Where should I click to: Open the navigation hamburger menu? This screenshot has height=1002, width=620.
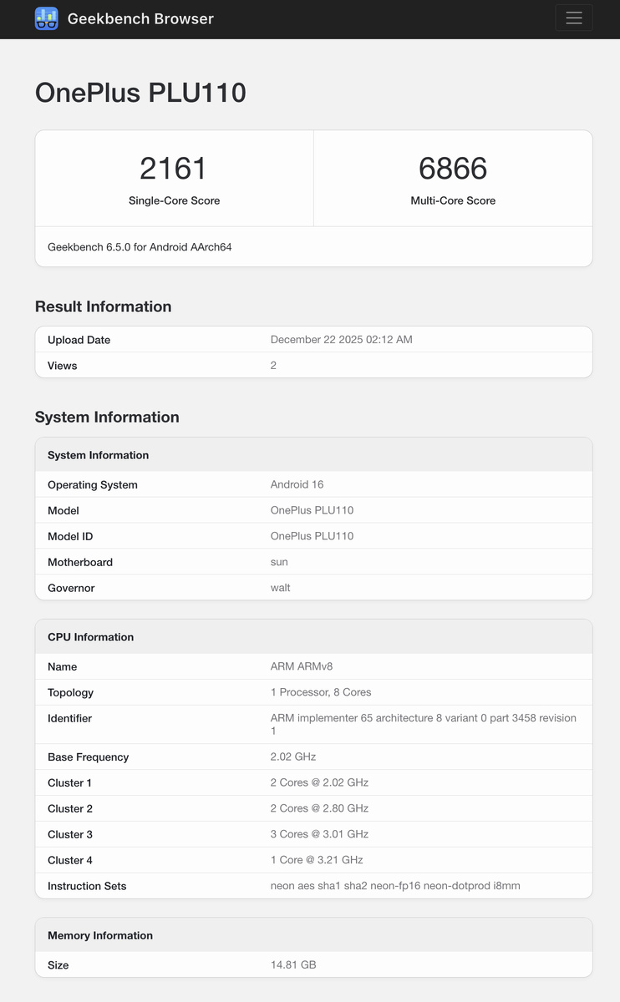573,17
